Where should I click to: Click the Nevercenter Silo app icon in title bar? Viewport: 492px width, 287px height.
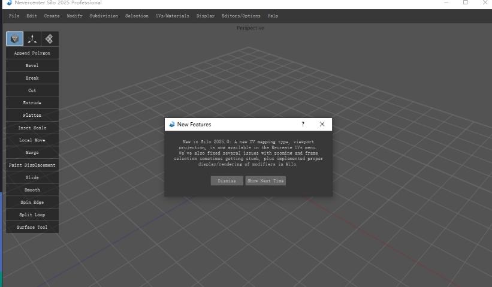pos(10,2)
